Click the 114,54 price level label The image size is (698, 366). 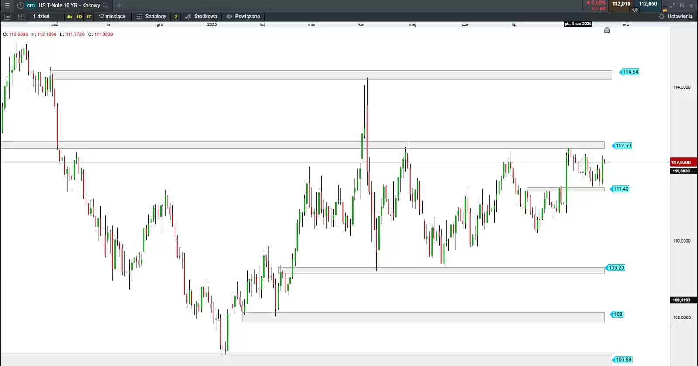point(630,72)
